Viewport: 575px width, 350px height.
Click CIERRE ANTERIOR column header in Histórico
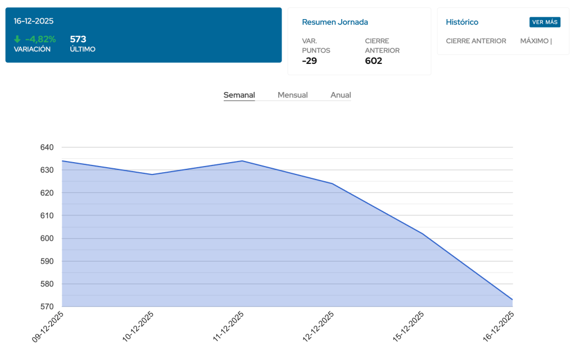pyautogui.click(x=476, y=41)
